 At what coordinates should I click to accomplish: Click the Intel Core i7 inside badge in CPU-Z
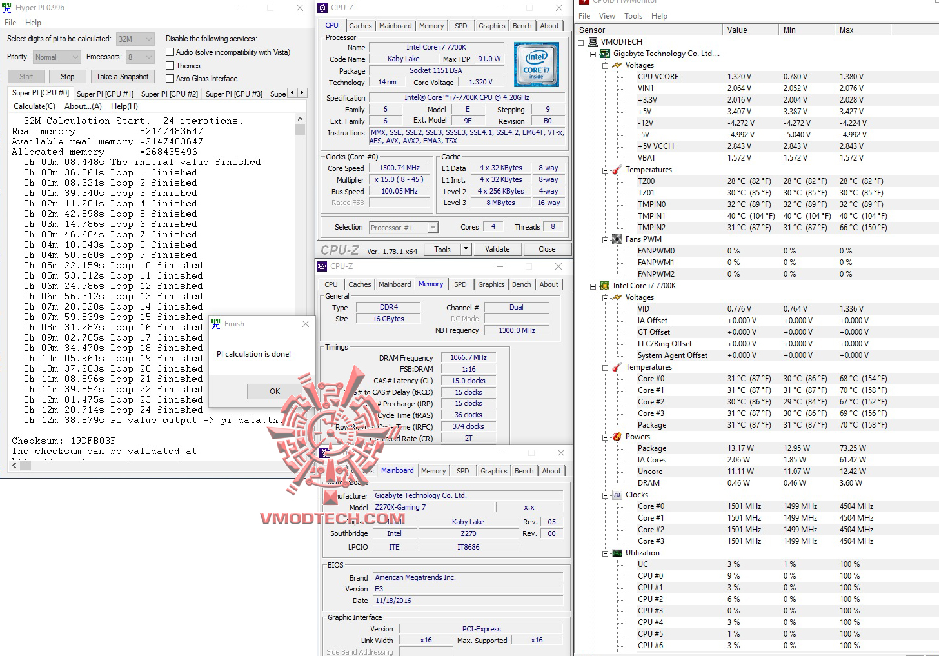coord(536,64)
